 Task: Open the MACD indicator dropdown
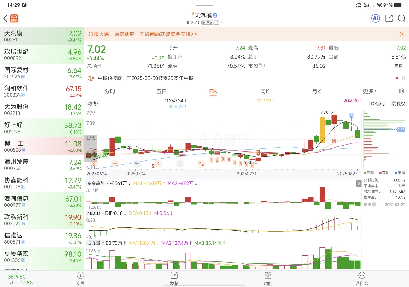click(96, 213)
